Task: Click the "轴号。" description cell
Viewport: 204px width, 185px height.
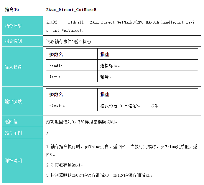Action: (148, 76)
